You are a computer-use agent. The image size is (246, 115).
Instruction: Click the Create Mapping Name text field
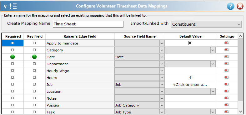(88, 24)
